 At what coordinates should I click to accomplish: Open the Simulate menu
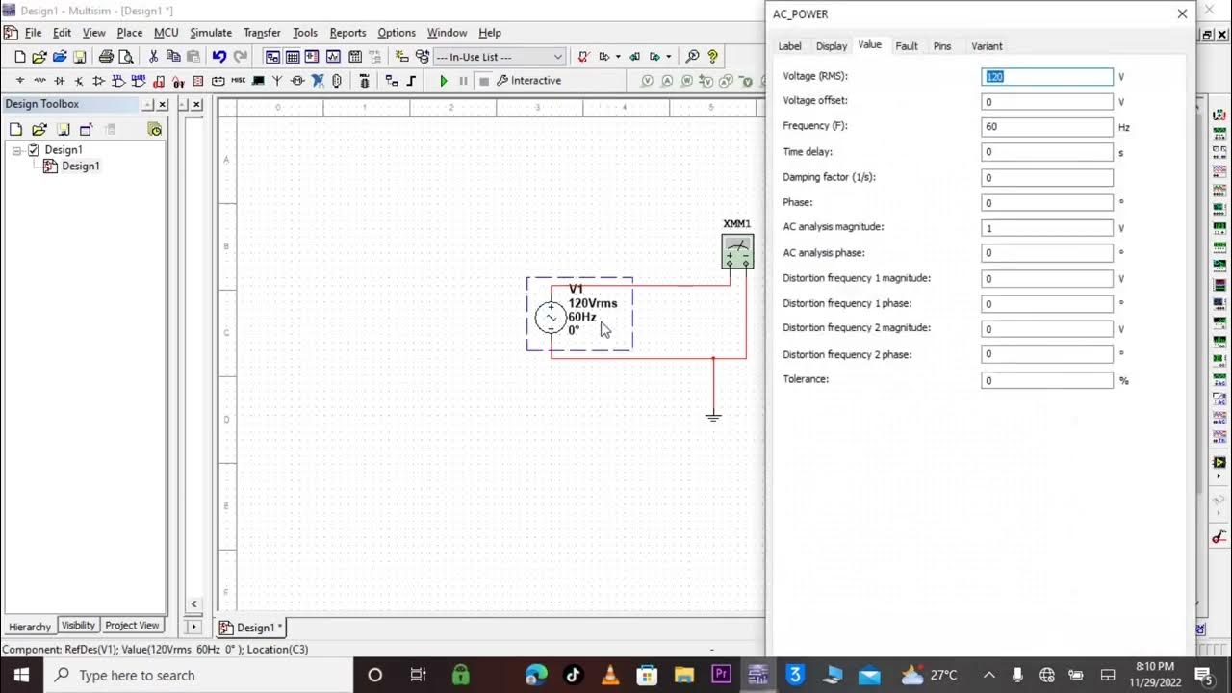click(211, 33)
